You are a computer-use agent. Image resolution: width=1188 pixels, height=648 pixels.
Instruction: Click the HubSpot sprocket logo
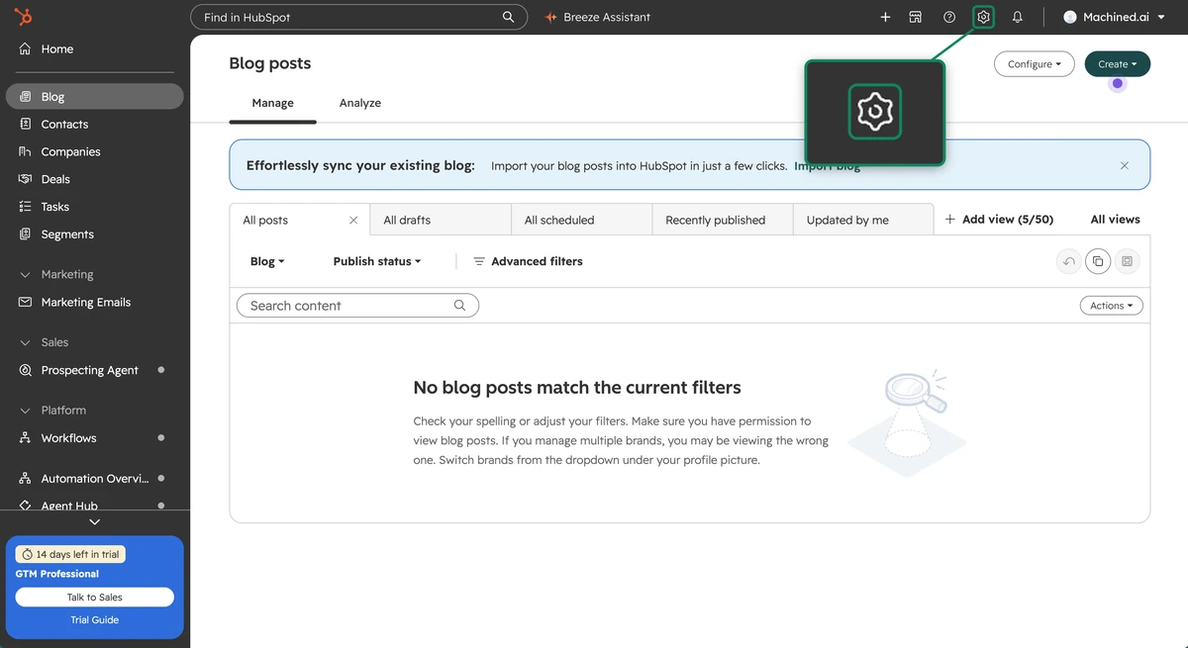(25, 17)
